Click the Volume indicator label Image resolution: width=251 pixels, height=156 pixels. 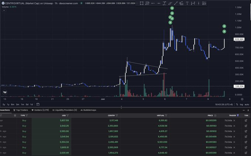click(5, 7)
